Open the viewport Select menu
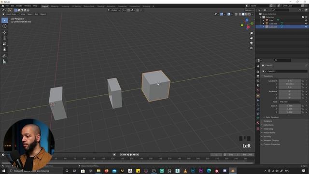Screen dimensions: 309x174 pyautogui.click(x=30, y=14)
